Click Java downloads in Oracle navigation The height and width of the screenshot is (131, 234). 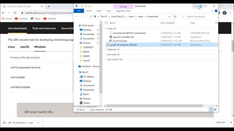18,28
